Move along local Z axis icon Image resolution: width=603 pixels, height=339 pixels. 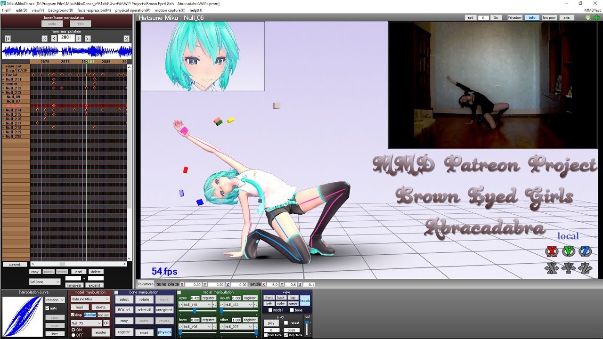tap(585, 268)
